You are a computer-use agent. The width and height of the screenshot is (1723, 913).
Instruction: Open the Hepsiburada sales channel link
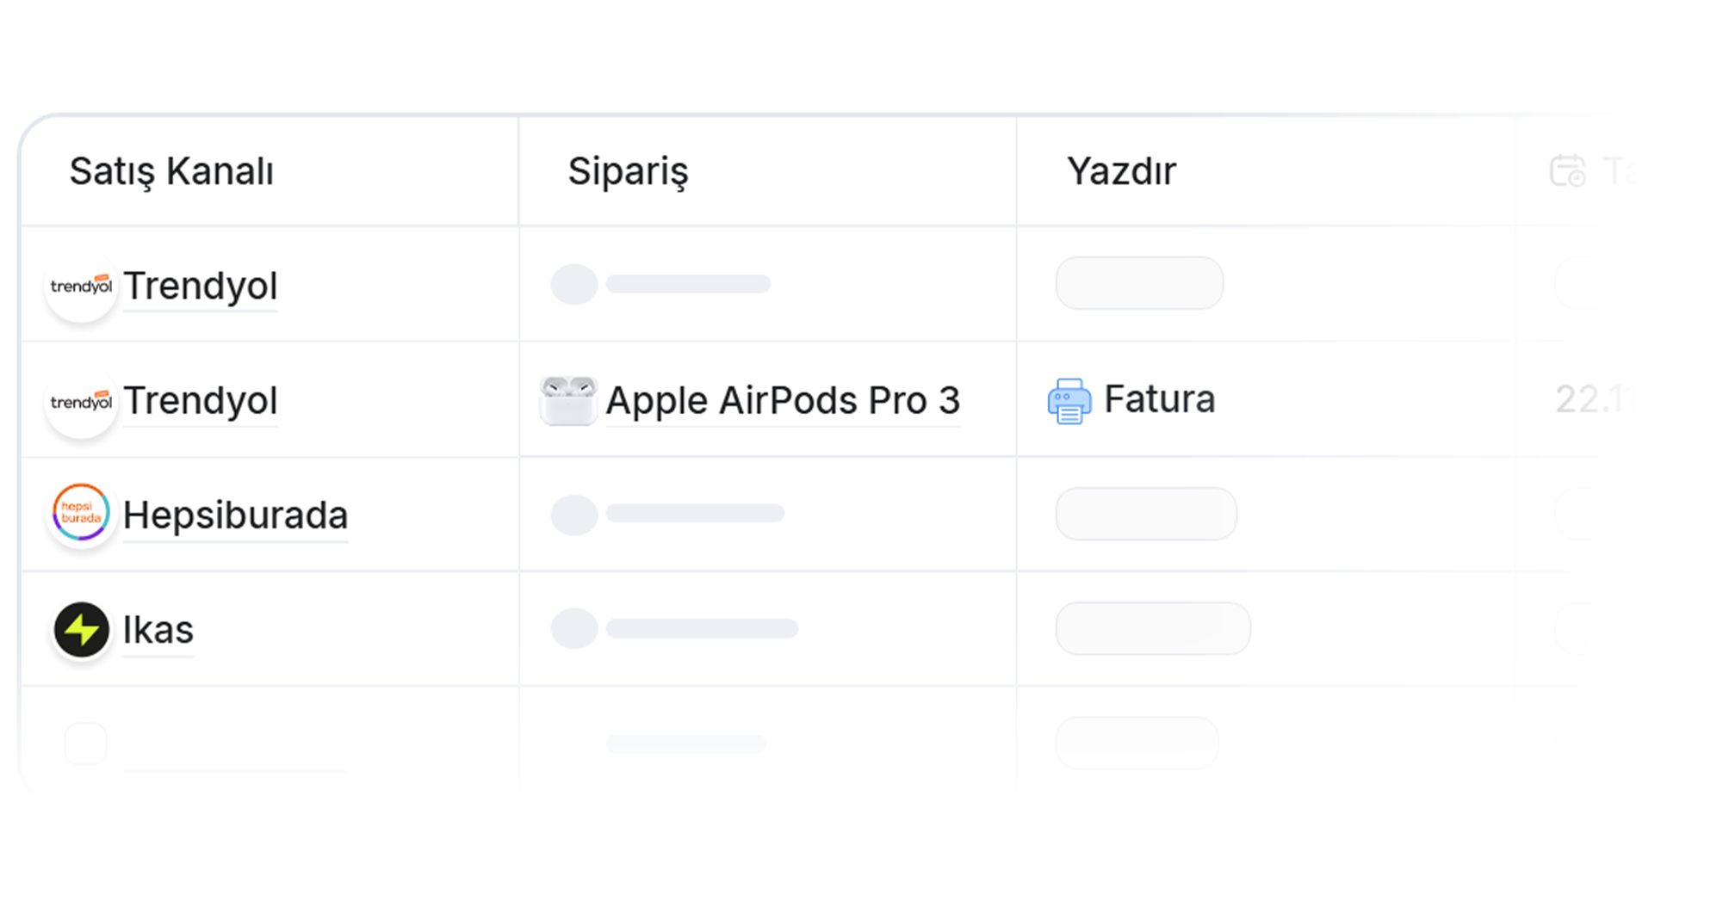click(235, 515)
